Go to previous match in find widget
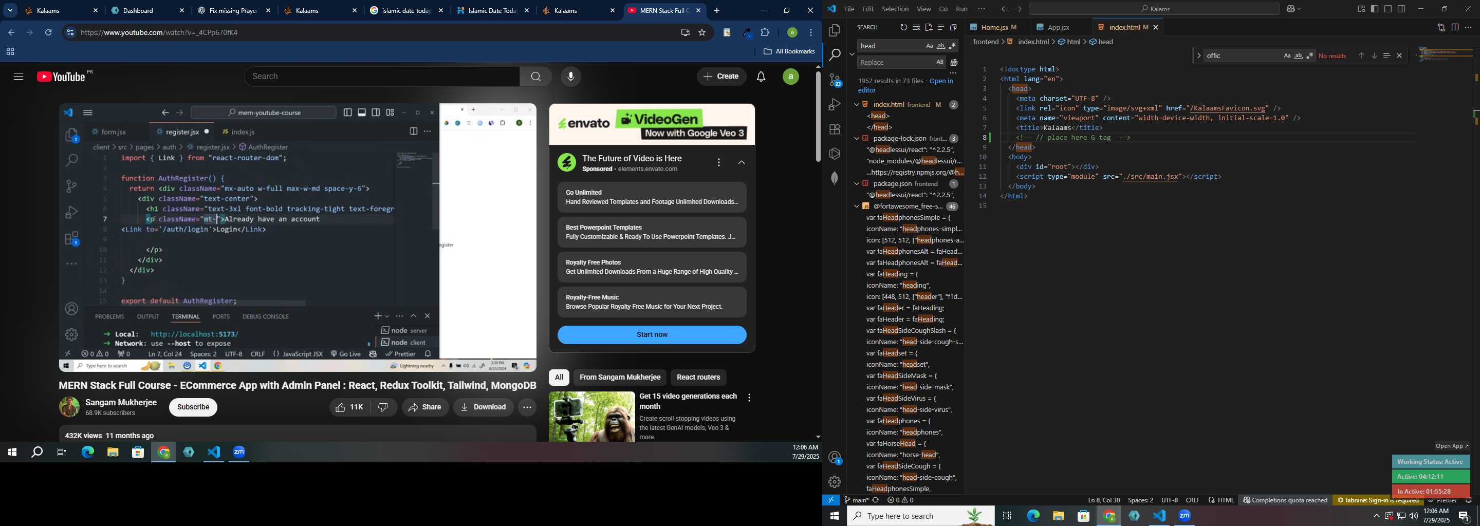1480x526 pixels. pyautogui.click(x=1361, y=55)
